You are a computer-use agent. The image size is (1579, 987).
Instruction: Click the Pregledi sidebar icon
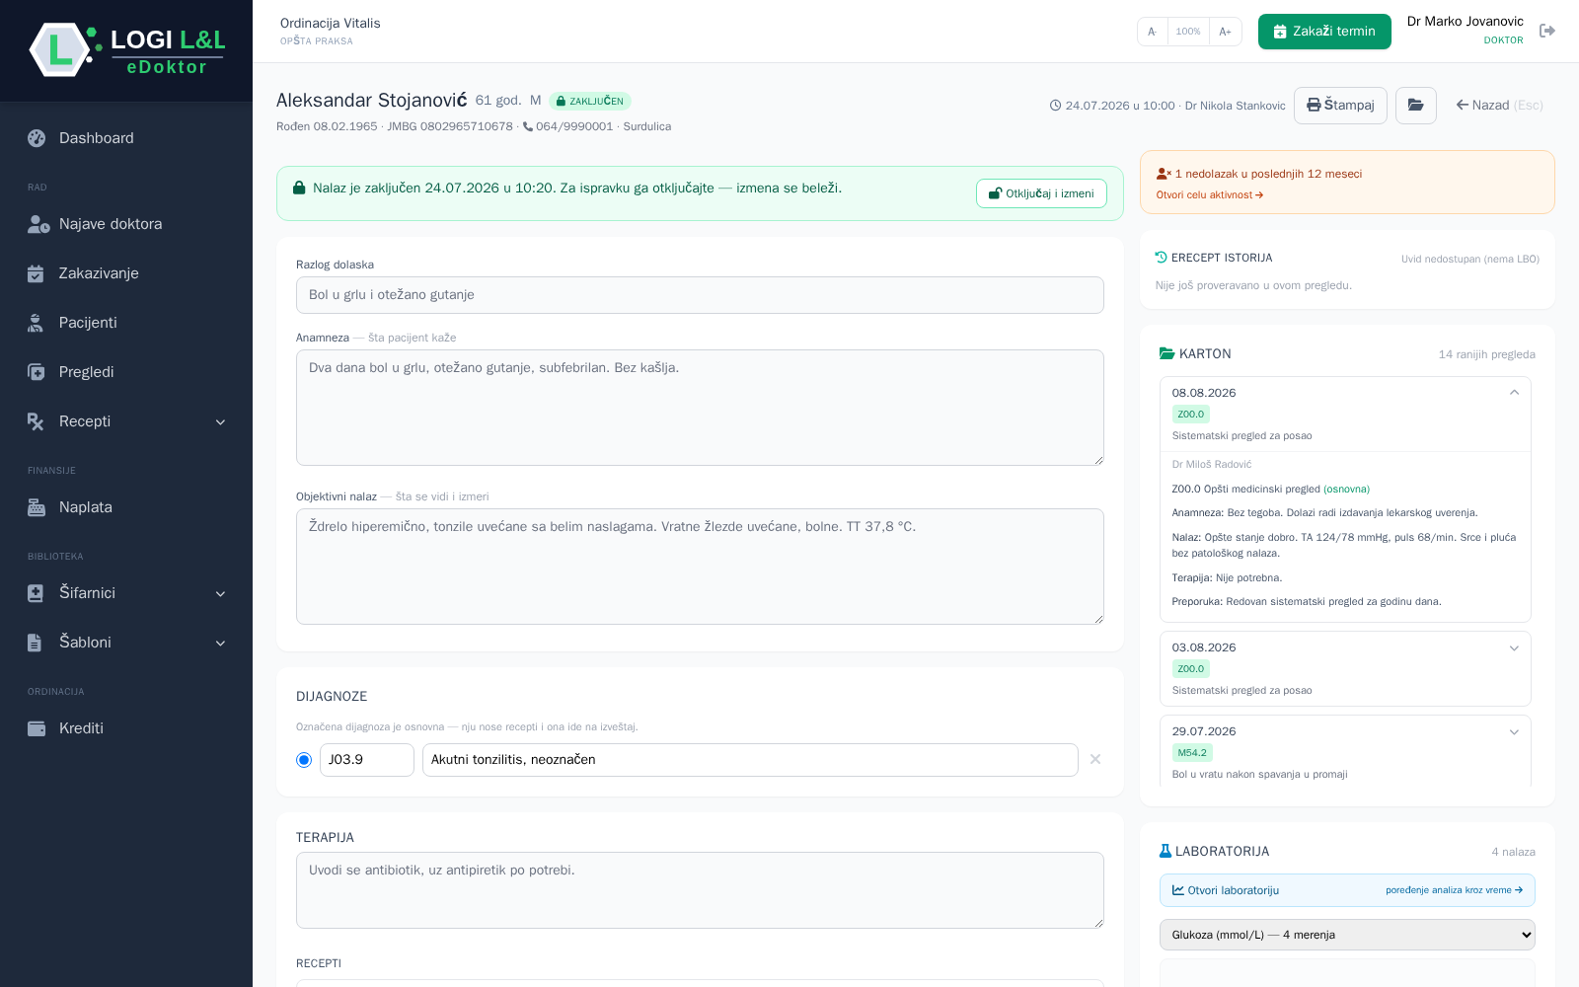coord(37,372)
